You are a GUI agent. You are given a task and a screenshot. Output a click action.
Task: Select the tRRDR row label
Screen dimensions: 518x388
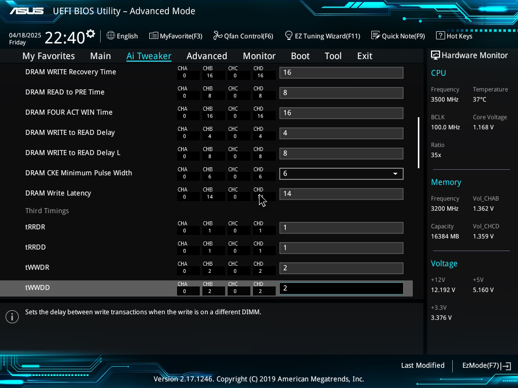35,227
